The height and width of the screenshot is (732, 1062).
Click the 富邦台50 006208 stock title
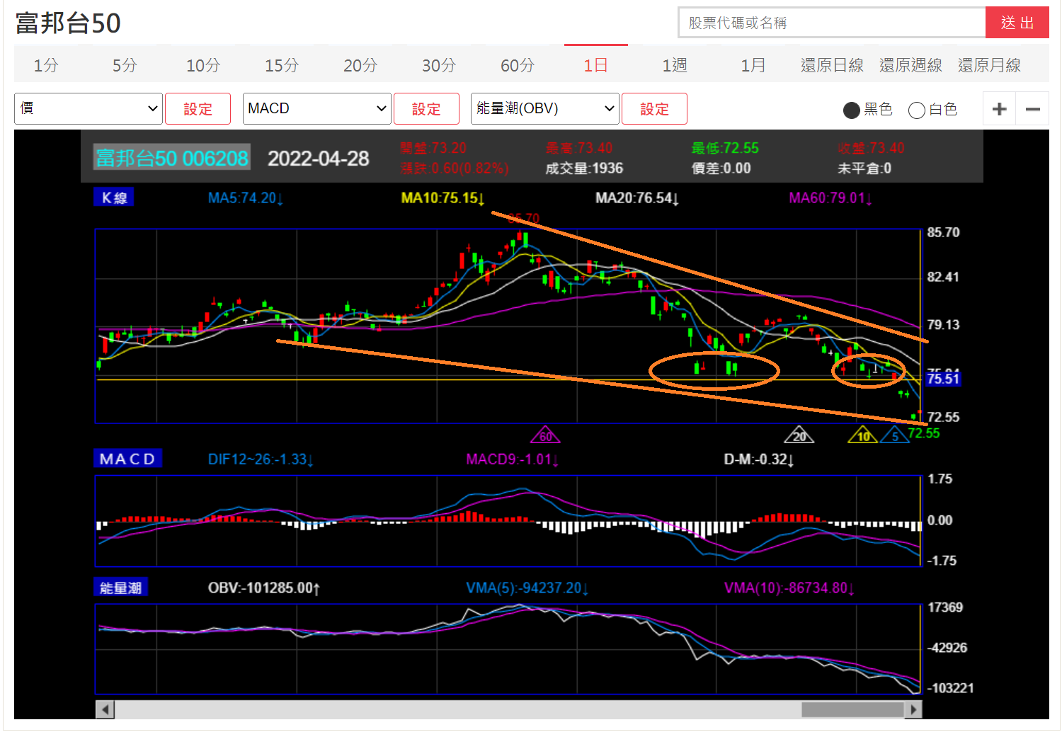tap(172, 158)
